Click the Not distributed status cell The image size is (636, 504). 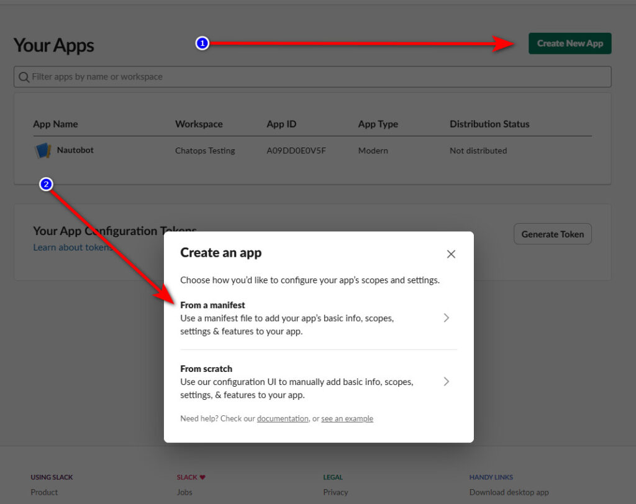coord(478,151)
